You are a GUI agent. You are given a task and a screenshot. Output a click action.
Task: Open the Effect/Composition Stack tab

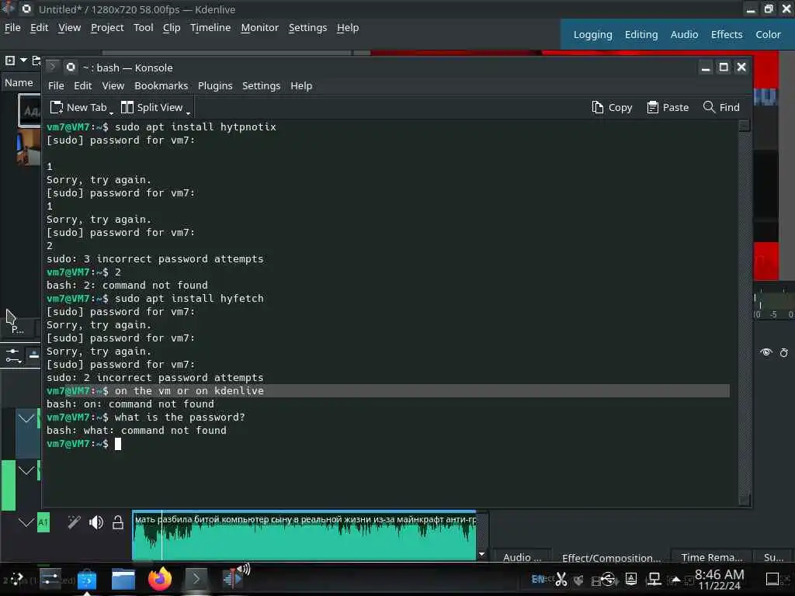pyautogui.click(x=611, y=557)
